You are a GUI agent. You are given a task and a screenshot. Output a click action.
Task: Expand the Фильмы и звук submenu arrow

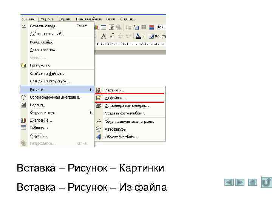coord(91,113)
